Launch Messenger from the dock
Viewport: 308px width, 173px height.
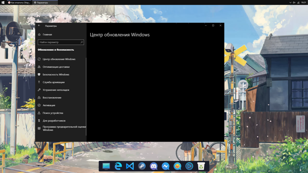(166, 166)
